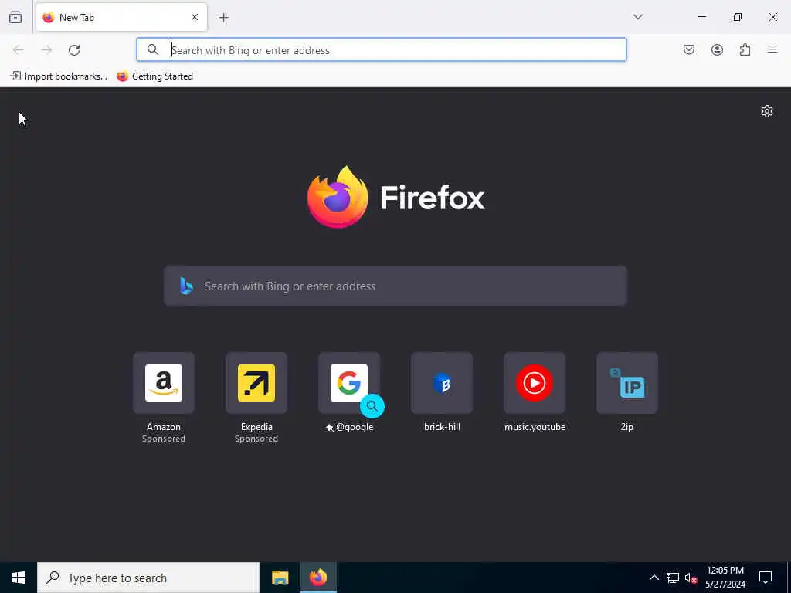The width and height of the screenshot is (791, 593).
Task: Focus the address bar search field
Action: pos(382,50)
